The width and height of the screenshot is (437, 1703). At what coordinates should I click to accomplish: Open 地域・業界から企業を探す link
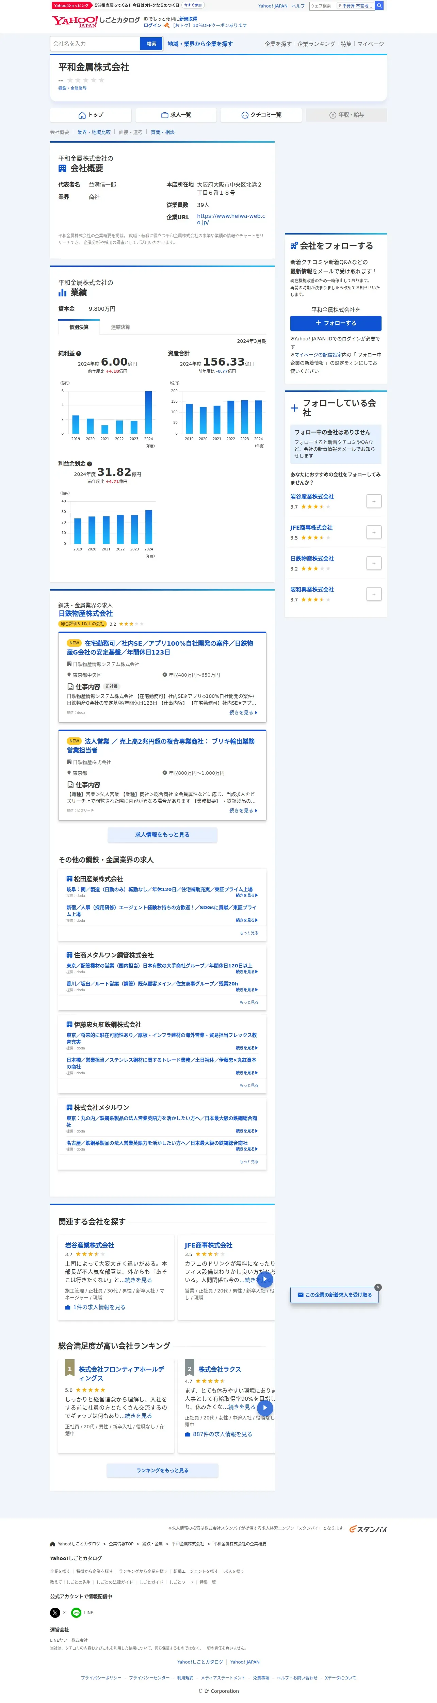point(200,44)
